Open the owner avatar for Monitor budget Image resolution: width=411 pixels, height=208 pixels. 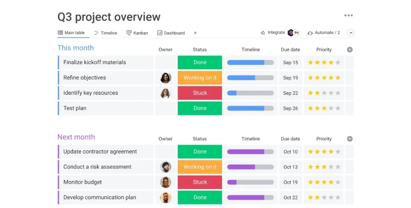point(166,182)
